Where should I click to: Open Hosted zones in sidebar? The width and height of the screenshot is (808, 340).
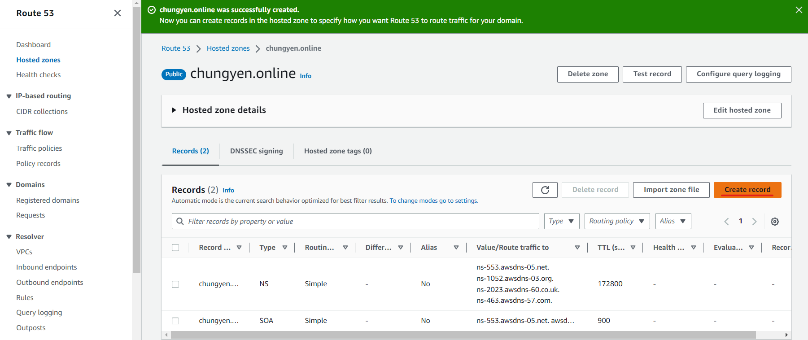pos(38,60)
